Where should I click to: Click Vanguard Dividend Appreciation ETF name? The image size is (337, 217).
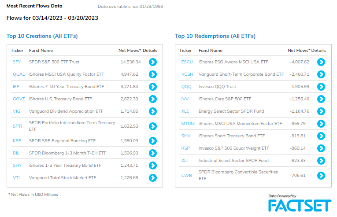click(66, 111)
